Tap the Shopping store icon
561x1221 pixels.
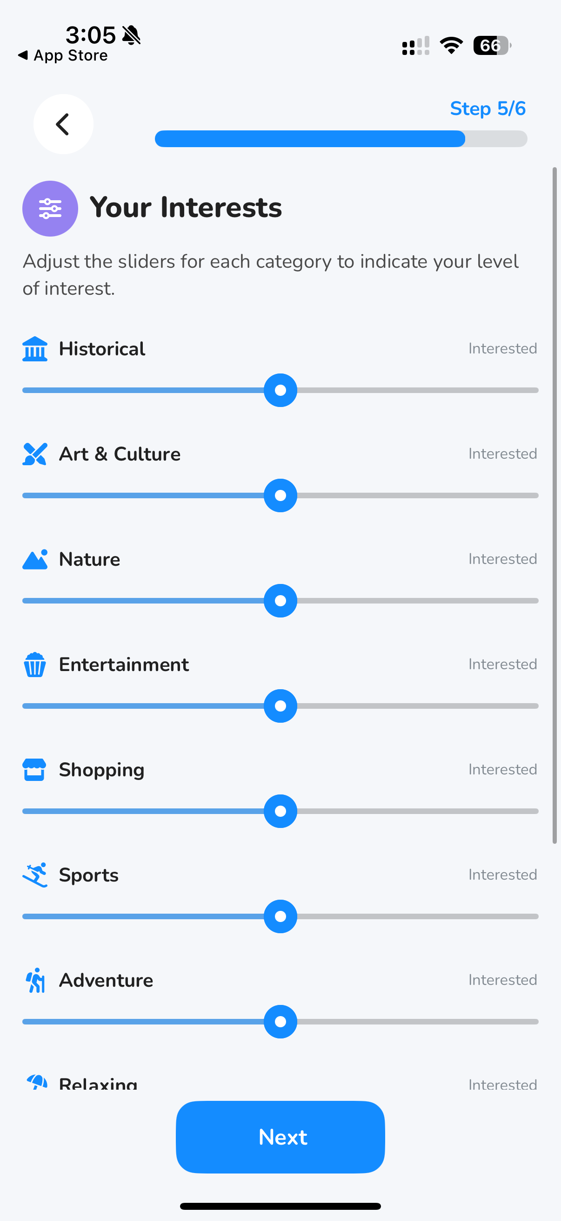[35, 769]
